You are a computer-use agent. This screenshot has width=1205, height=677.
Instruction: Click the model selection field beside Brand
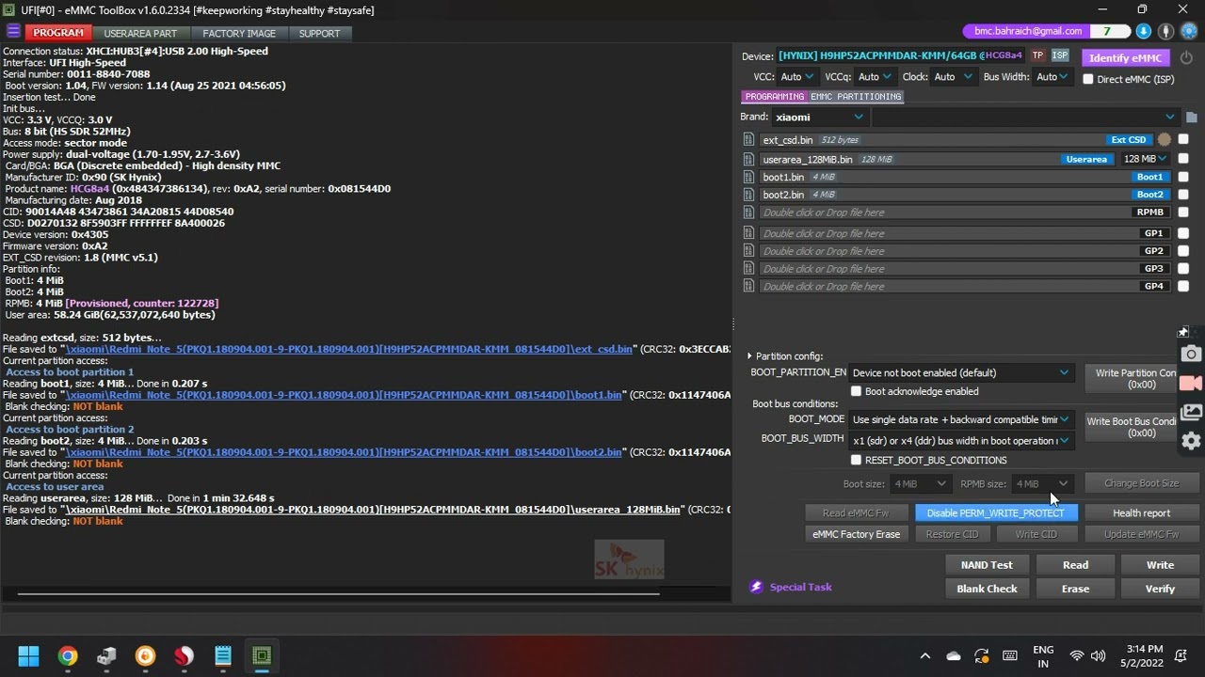(1026, 118)
